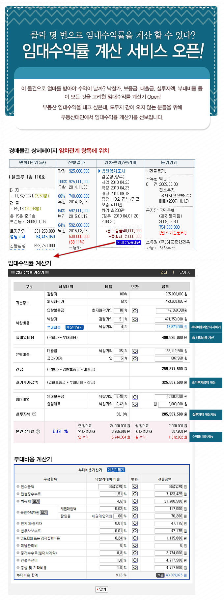
Task: Click the 적용 button in 부대비용 합계 row
Action: (x=160, y=575)
